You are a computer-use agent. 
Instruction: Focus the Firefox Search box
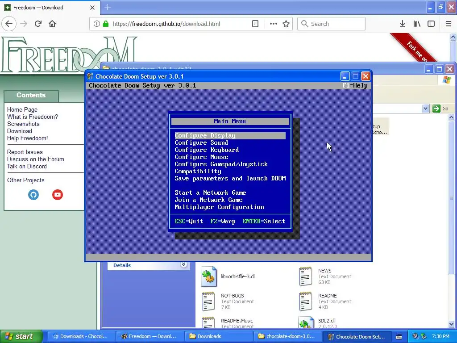[x=331, y=24]
